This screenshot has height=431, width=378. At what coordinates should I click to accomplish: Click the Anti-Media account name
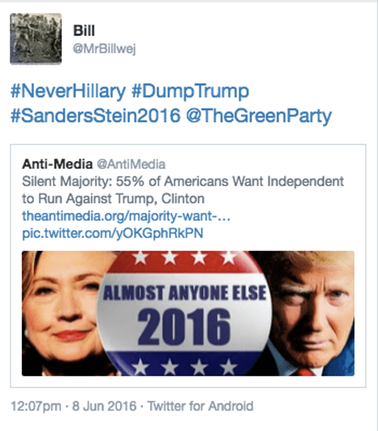[x=57, y=165]
